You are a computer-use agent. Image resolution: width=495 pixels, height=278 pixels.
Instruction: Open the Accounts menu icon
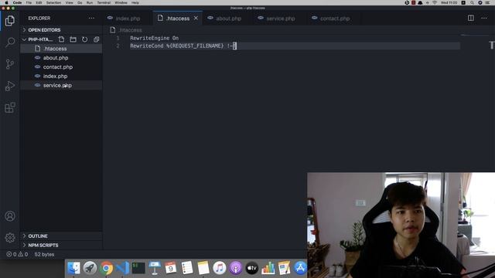(10, 216)
